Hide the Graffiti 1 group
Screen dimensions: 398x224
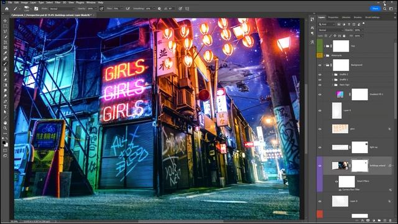[320, 80]
